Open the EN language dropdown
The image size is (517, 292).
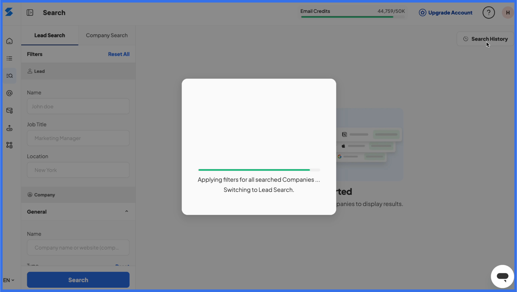pyautogui.click(x=9, y=280)
